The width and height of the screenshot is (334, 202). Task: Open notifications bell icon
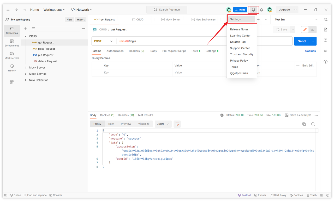coord(261,10)
